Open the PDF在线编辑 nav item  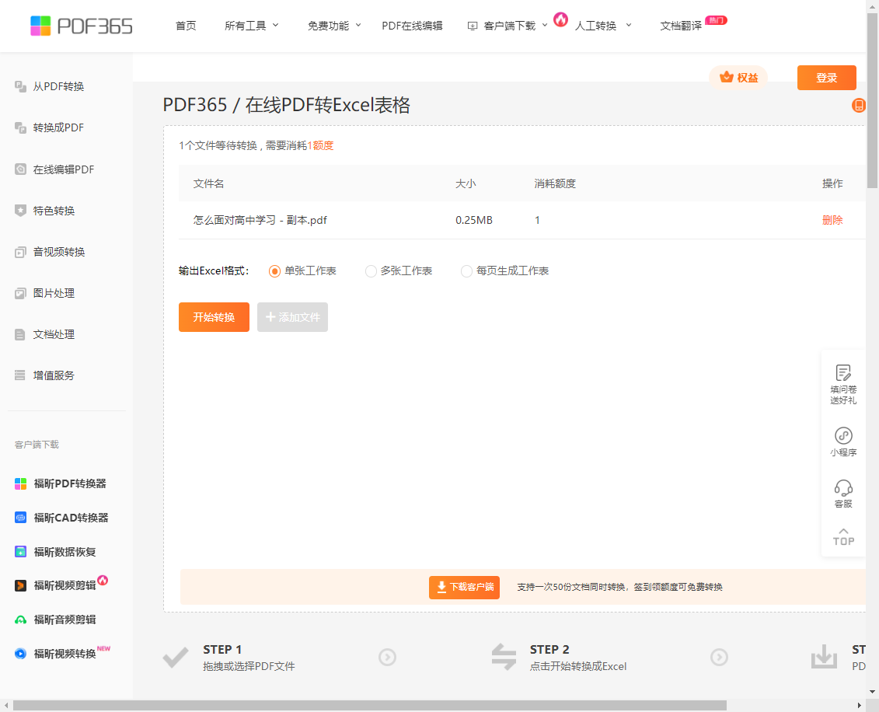[412, 26]
